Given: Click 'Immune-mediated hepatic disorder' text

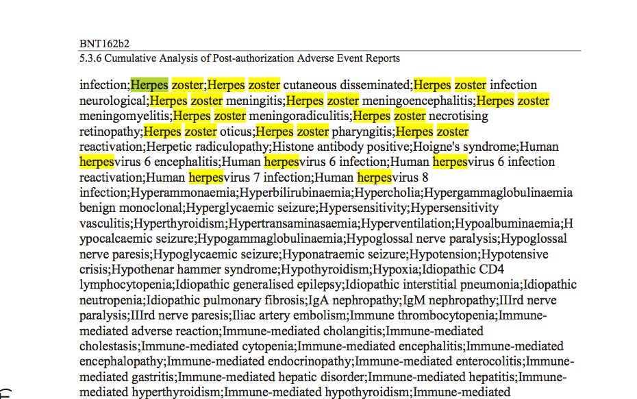Looking at the screenshot, I should pos(271,376).
